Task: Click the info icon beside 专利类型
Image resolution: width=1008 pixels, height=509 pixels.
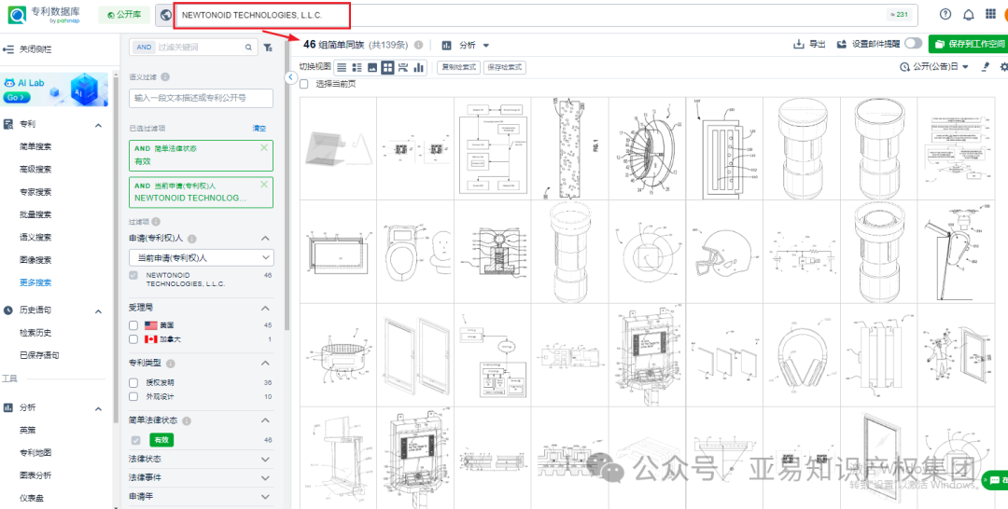Action: point(171,364)
